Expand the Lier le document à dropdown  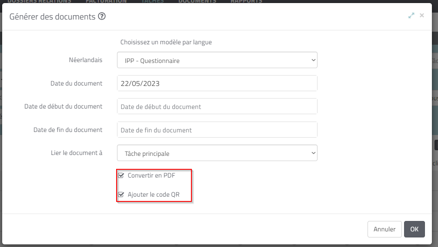tap(217, 153)
